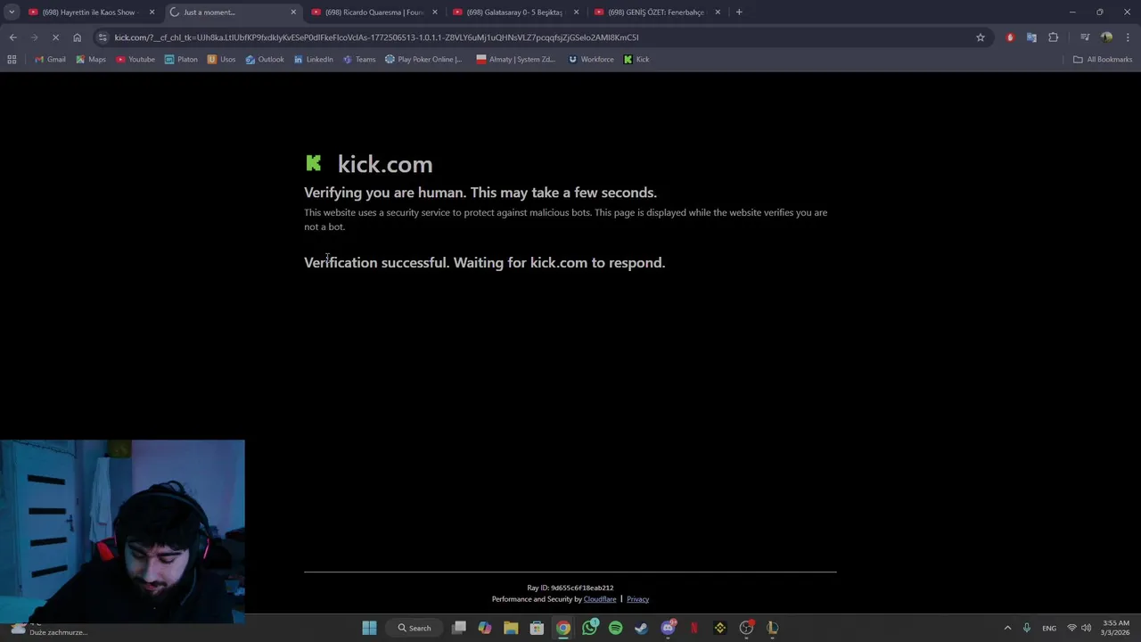Image resolution: width=1141 pixels, height=642 pixels.
Task: Expand the All Bookmarks folder
Action: (1103, 60)
